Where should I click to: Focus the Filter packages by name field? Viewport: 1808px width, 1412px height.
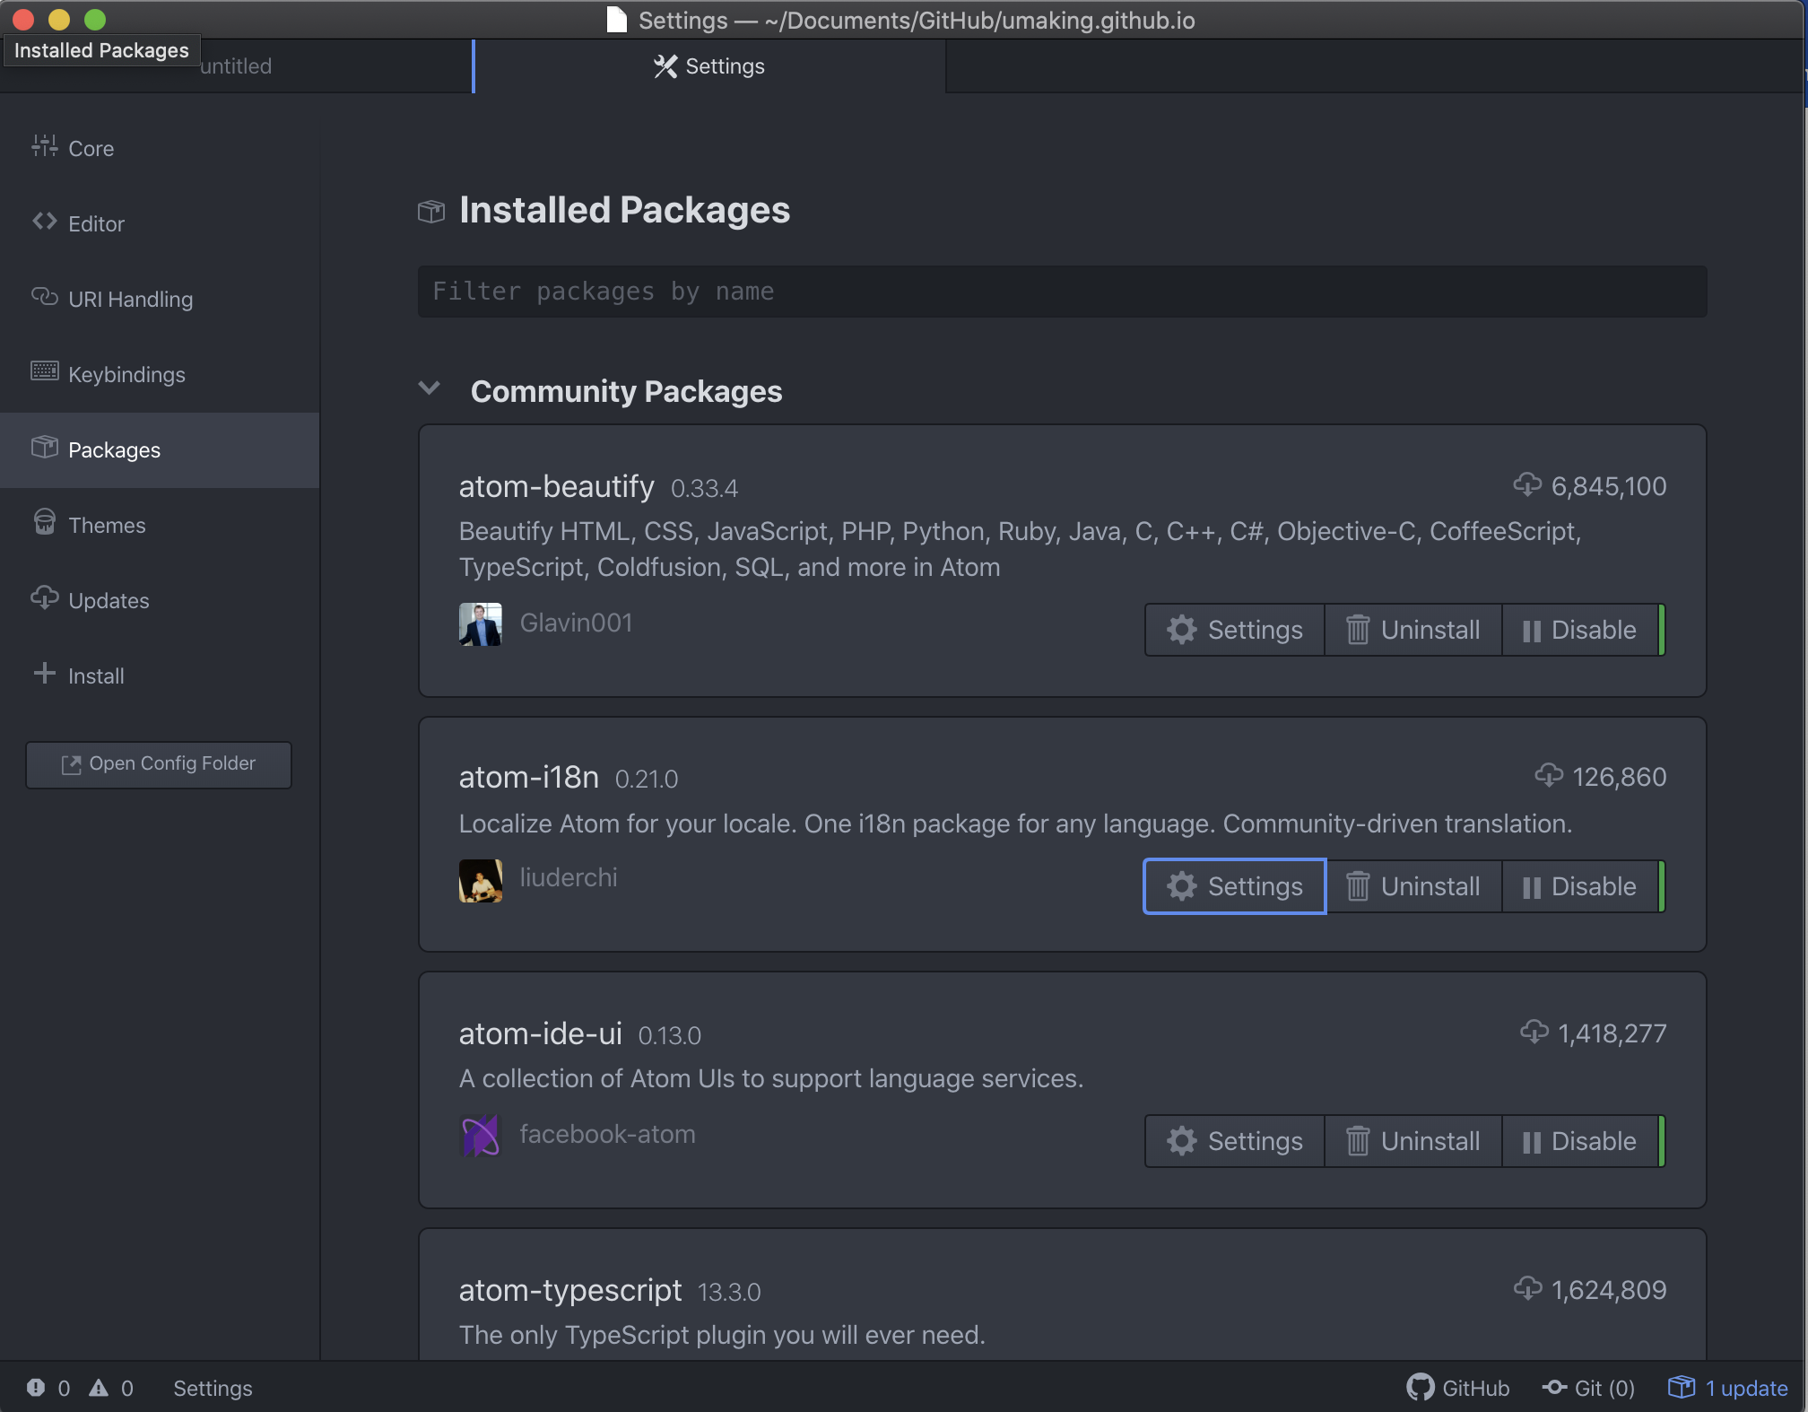1062,292
